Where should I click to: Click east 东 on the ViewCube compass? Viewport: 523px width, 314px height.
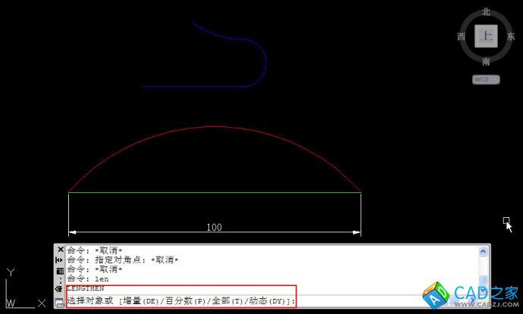(x=510, y=36)
